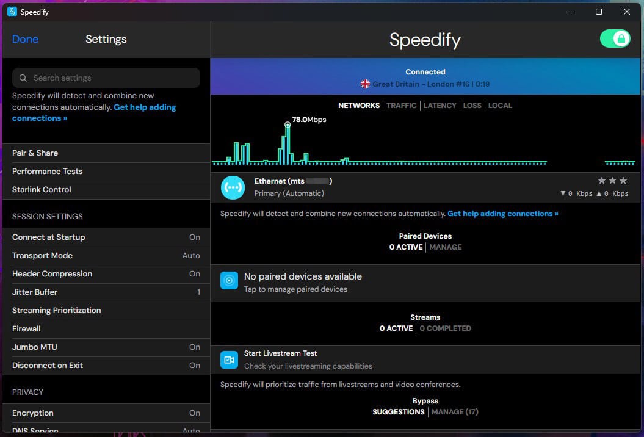The width and height of the screenshot is (644, 437).
Task: Open Transport Mode setting
Action: coord(106,256)
